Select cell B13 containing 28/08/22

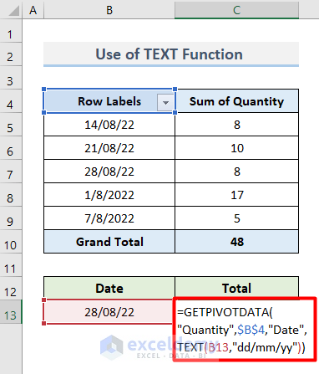coord(109,312)
